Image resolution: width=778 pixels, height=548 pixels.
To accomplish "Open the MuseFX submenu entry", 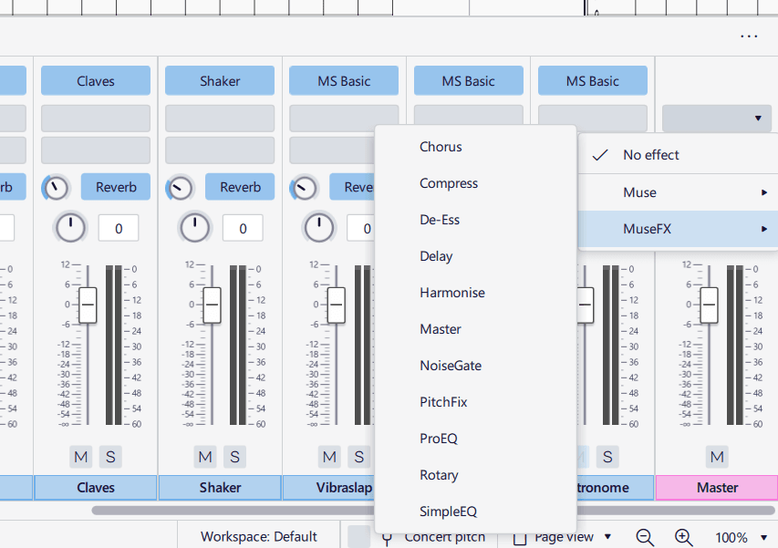I will (x=679, y=229).
